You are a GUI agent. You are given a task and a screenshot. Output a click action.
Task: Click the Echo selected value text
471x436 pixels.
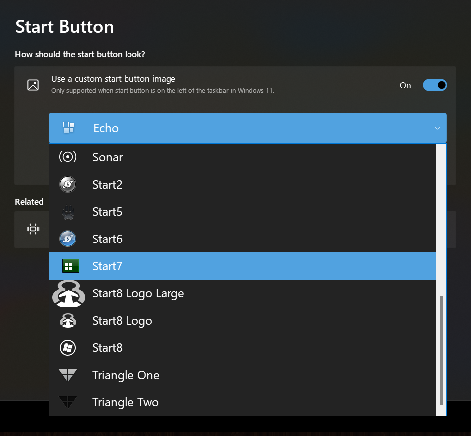click(x=106, y=128)
